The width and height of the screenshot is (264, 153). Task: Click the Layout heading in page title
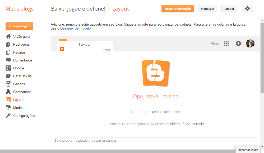coord(121,9)
